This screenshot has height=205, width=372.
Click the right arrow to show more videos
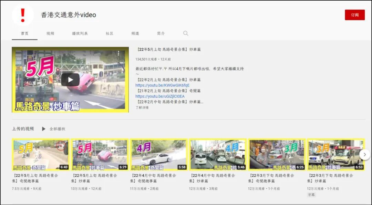coord(364,155)
